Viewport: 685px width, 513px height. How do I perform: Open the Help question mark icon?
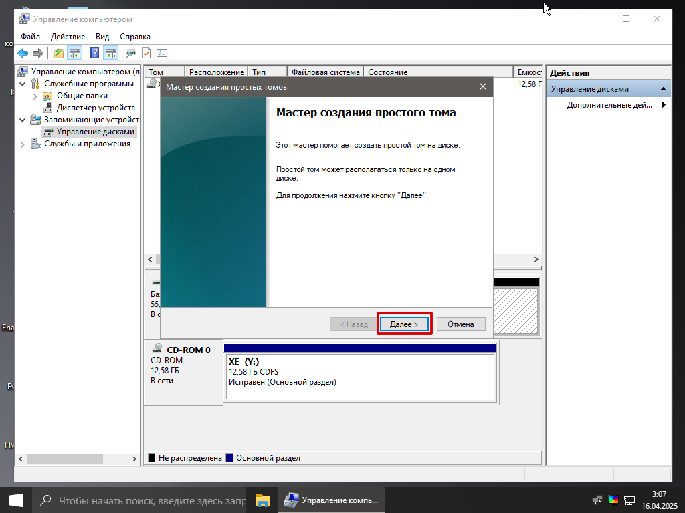coord(94,54)
